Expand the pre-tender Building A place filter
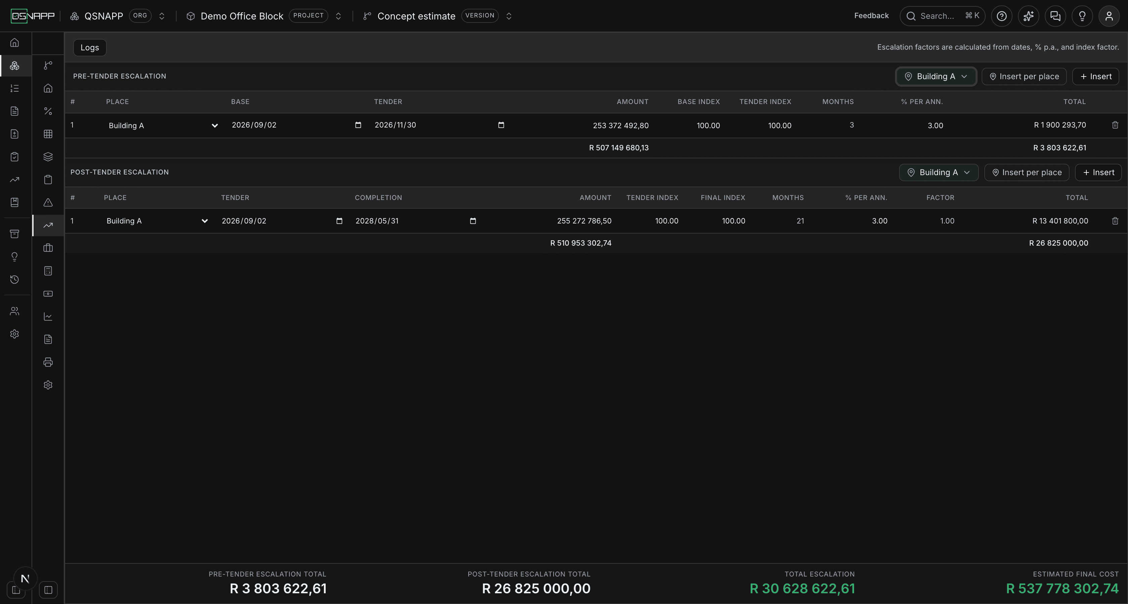1128x604 pixels. pos(936,77)
